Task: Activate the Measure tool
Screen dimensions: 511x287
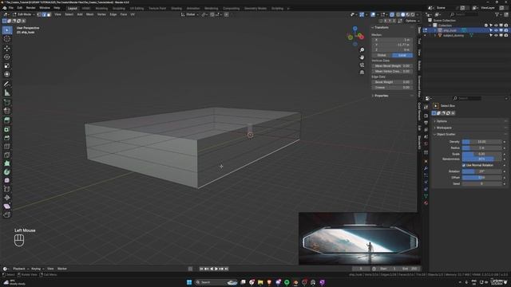Action: (7, 92)
